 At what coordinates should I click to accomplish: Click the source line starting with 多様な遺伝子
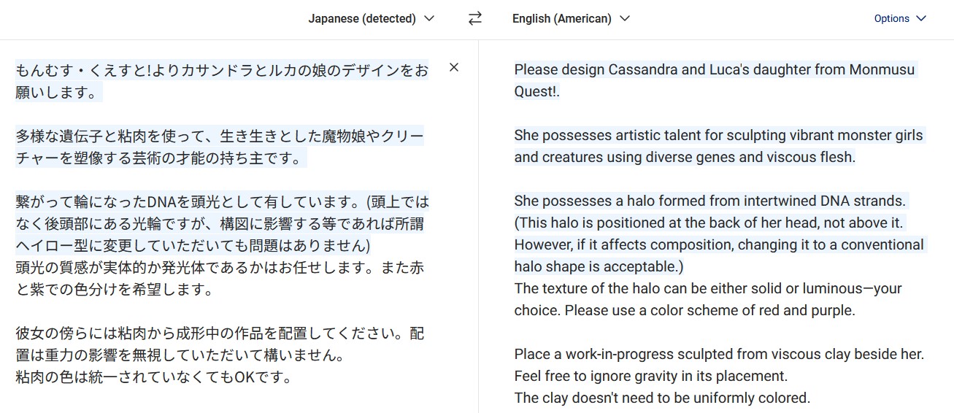[x=219, y=136]
